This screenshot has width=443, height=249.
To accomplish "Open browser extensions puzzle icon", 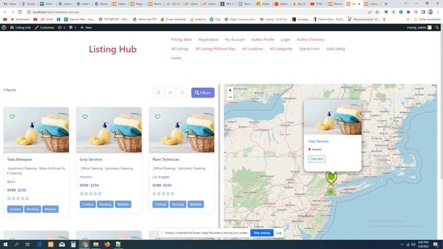I will [408, 12].
